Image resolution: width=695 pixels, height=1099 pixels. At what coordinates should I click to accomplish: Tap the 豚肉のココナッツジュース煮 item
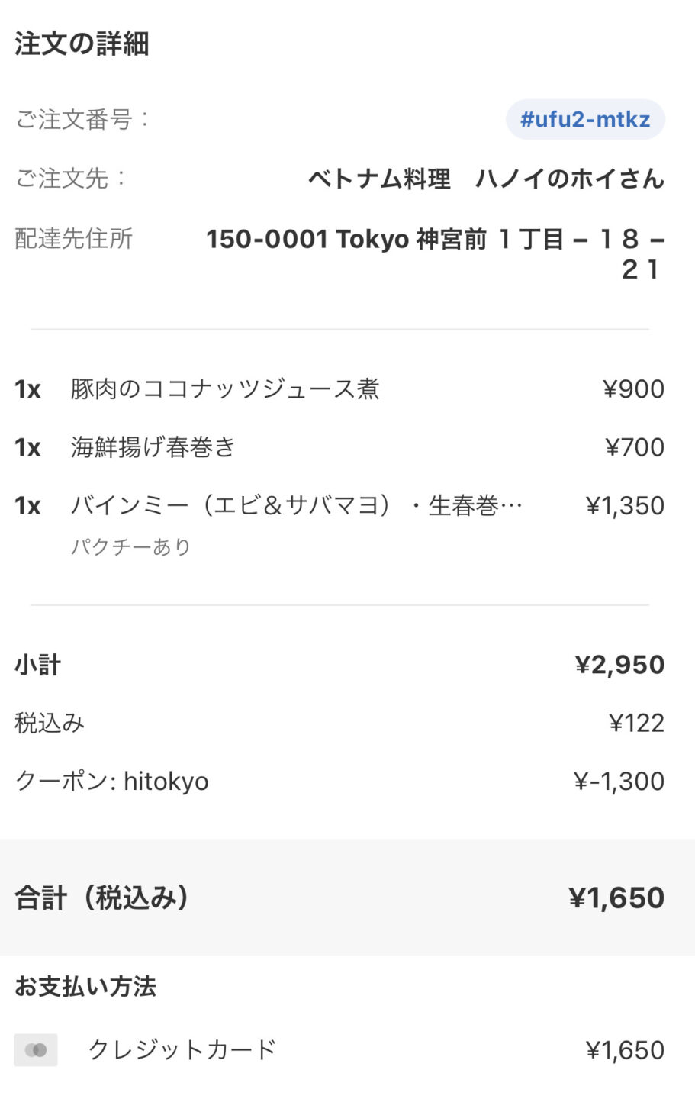[225, 389]
